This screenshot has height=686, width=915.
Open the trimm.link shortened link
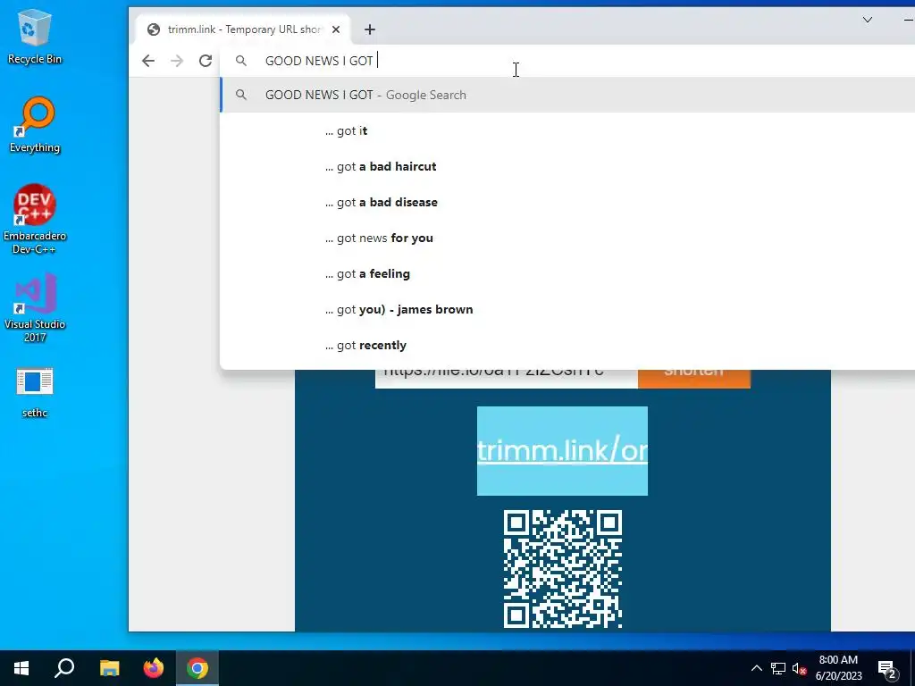(x=563, y=451)
